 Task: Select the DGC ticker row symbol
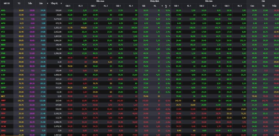pos(3,36)
